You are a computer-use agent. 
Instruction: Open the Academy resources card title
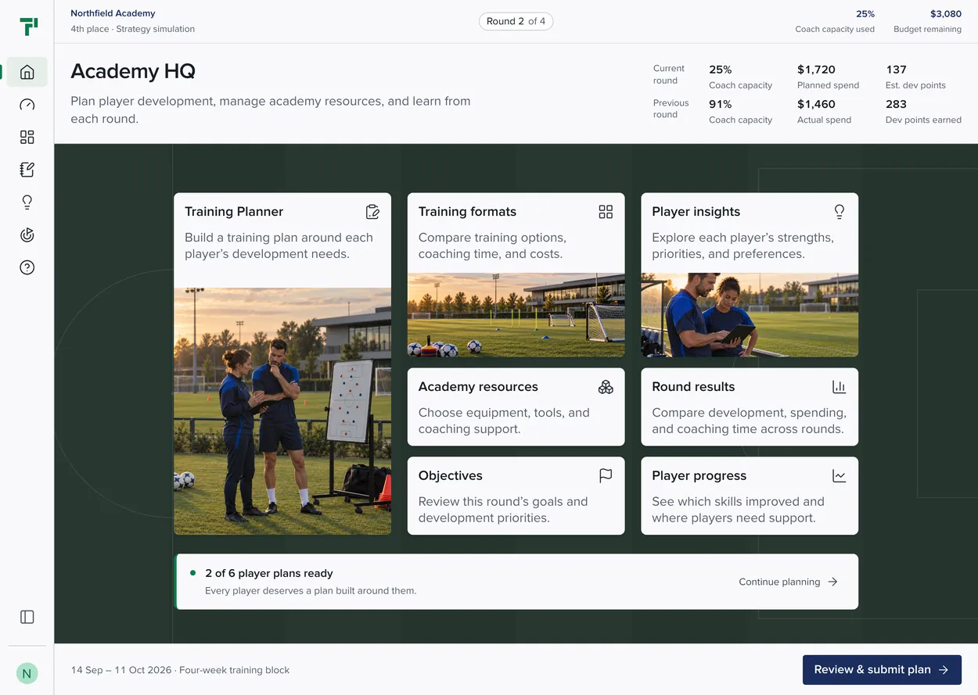click(x=478, y=387)
